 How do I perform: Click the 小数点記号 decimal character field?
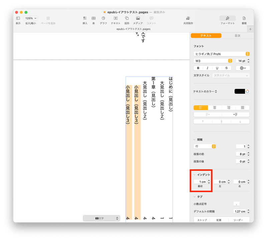[x=236, y=204]
